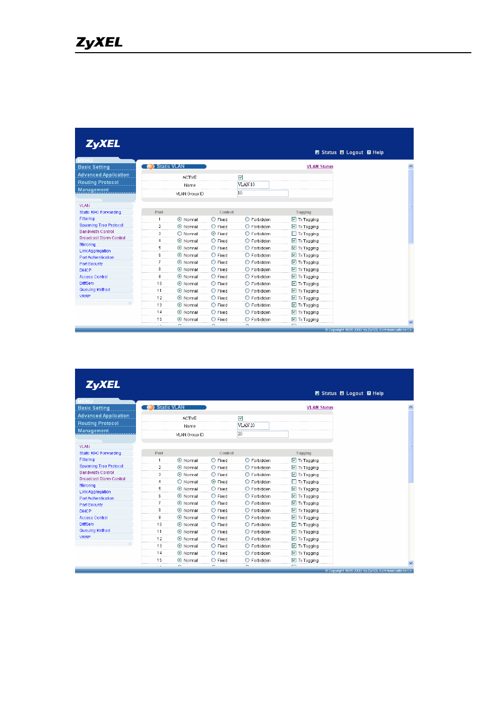Click Name field containing VLAN10

coord(253,185)
